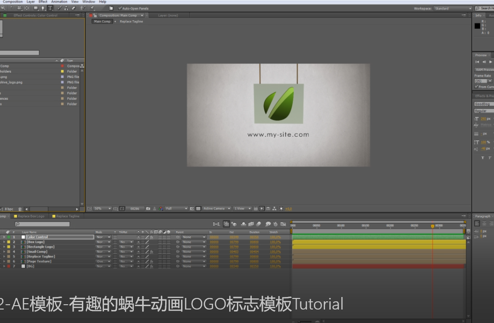The width and height of the screenshot is (494, 323).
Task: Open the Full resolution dropdown
Action: 176,208
